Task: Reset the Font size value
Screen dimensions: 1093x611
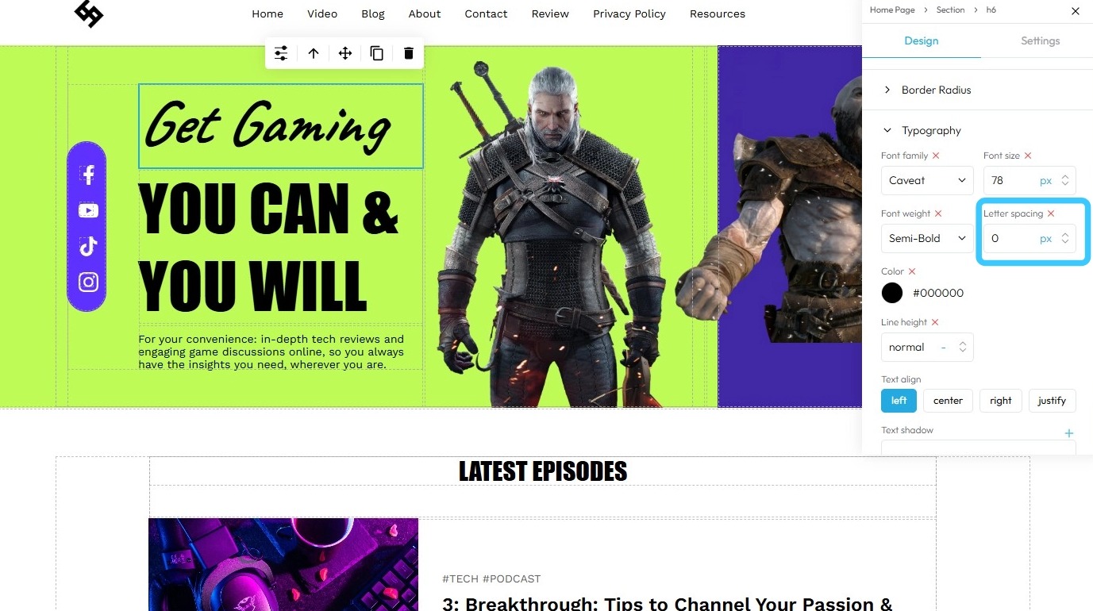Action: coord(1028,156)
